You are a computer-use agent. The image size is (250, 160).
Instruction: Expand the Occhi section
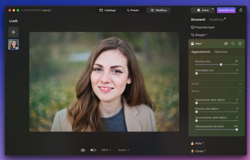tap(216, 84)
